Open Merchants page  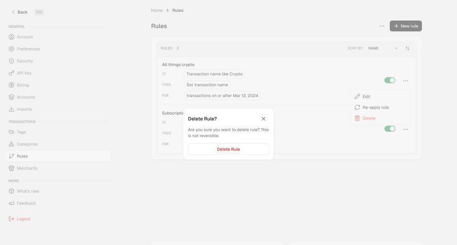(27, 168)
